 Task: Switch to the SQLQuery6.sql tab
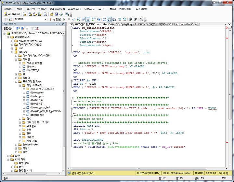pyautogui.click(x=178, y=24)
